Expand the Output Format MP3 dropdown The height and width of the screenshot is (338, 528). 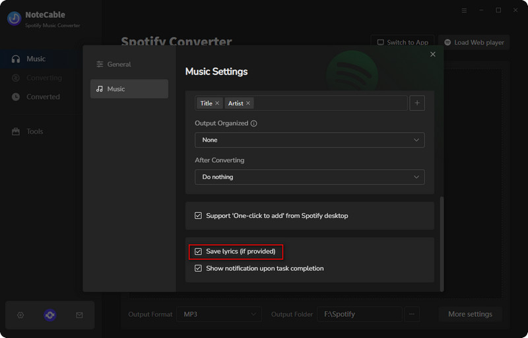tap(219, 314)
